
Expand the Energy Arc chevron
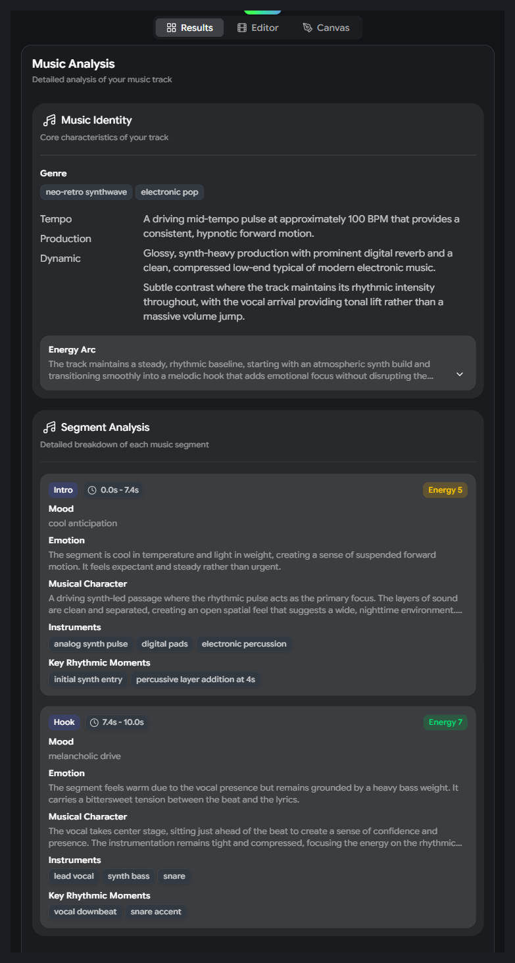[x=460, y=374]
